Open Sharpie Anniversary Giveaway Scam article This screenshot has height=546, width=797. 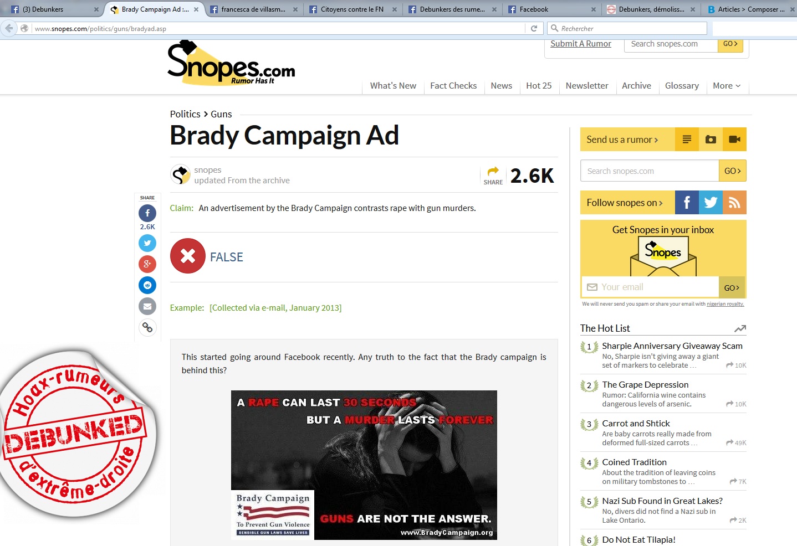(x=672, y=346)
